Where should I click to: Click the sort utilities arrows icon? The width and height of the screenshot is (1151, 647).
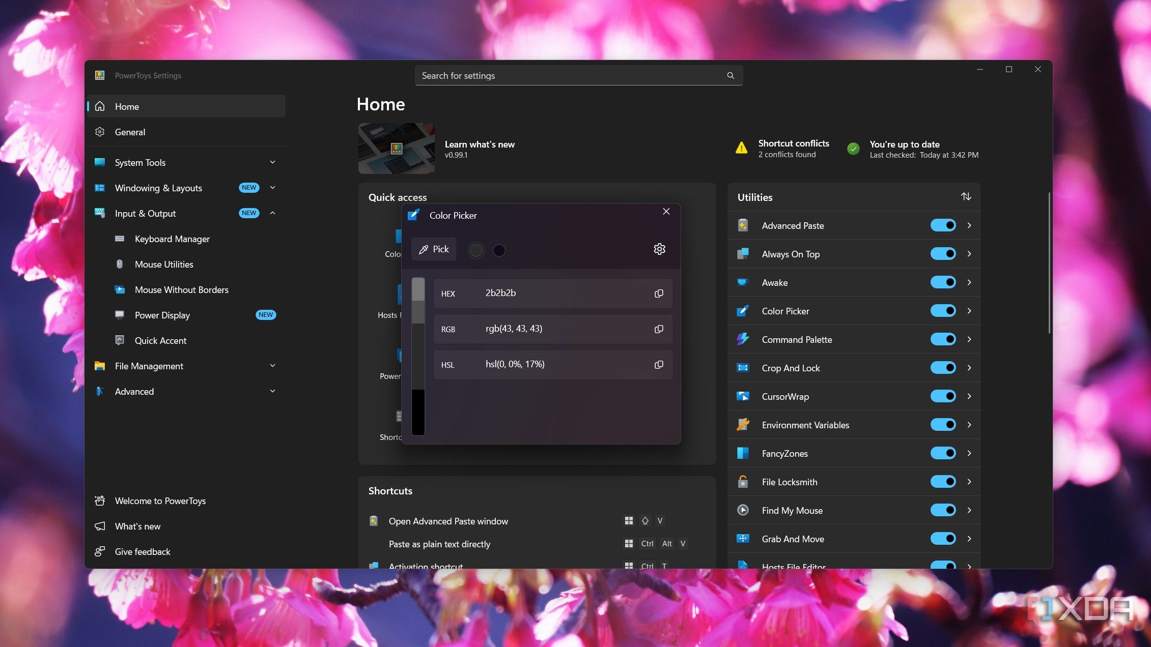[x=966, y=197]
